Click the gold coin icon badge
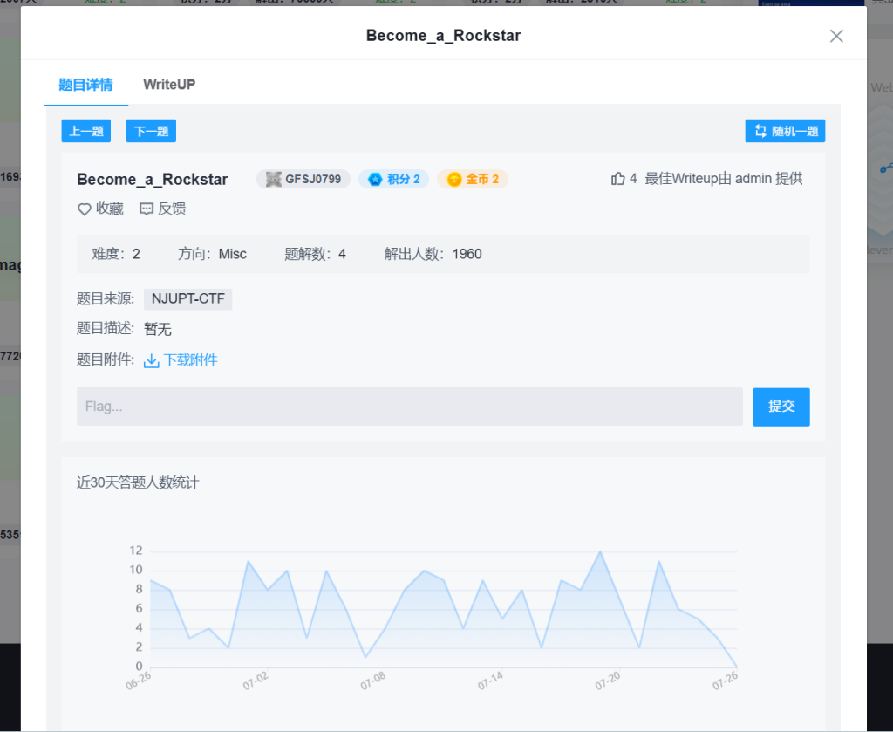 454,180
